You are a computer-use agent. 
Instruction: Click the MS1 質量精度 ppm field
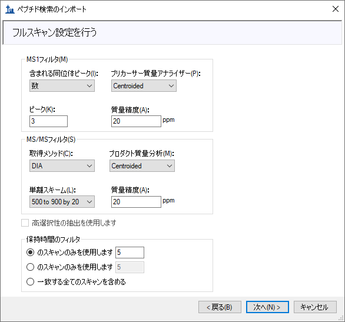136,121
